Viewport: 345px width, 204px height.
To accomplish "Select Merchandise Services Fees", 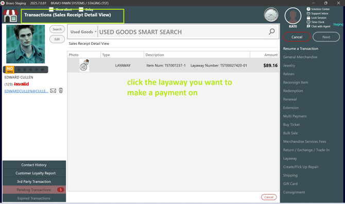I will click(x=304, y=142).
